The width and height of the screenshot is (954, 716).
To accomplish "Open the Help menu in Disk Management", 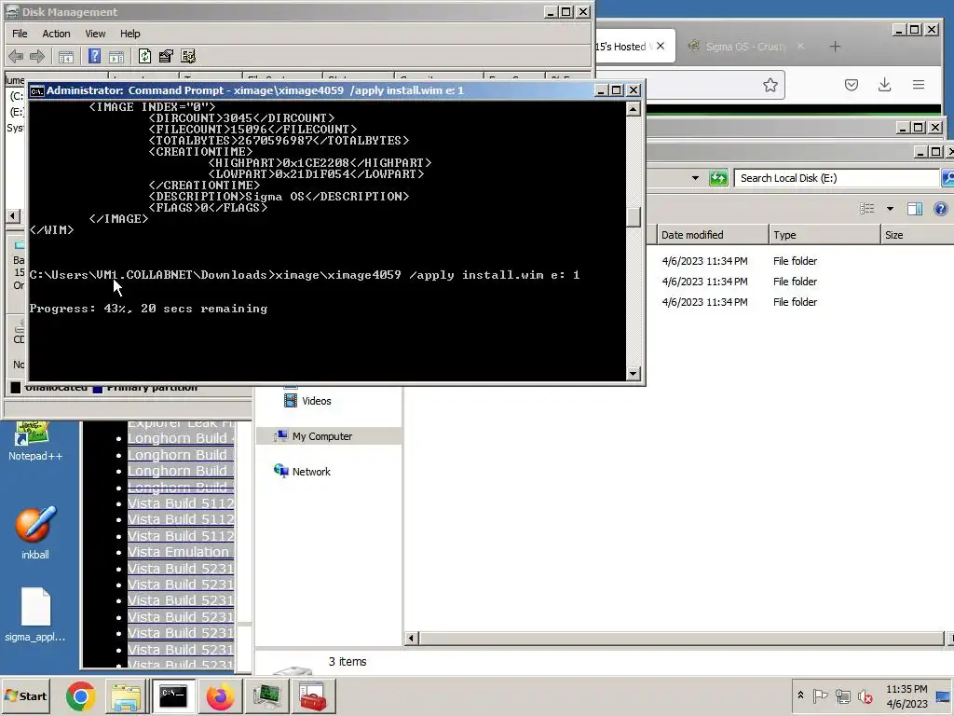I will (129, 34).
